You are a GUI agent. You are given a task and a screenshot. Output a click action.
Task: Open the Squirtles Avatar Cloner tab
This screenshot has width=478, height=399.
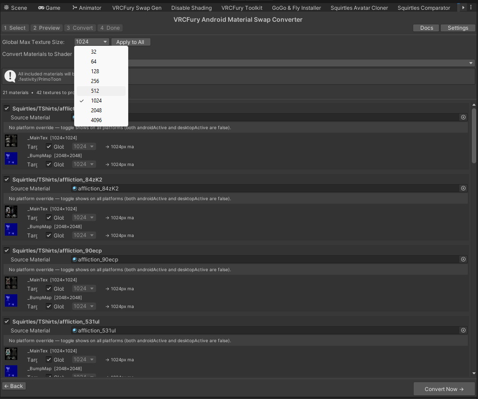coord(359,8)
